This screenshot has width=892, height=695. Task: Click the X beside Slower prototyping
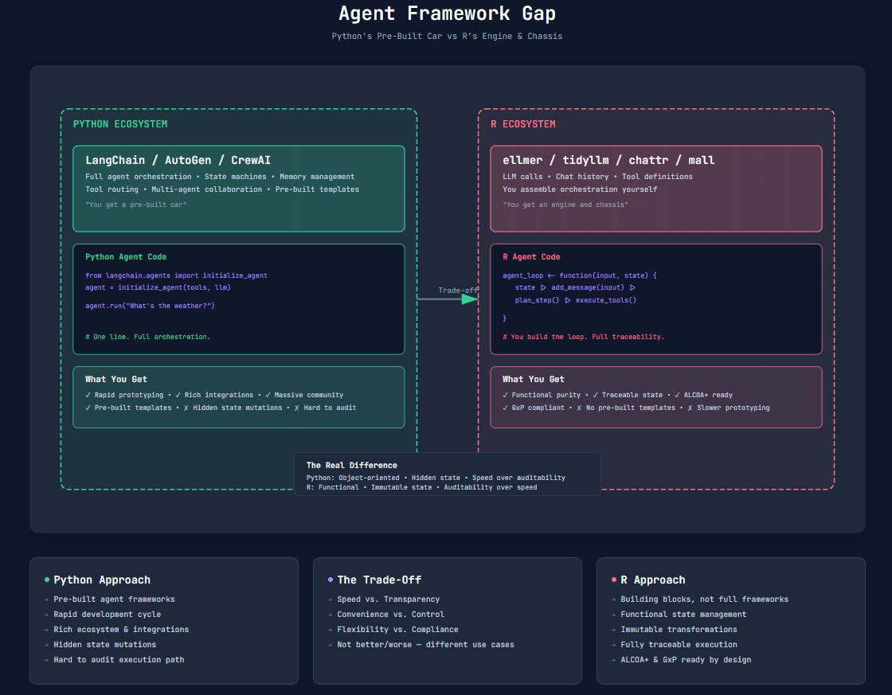(690, 408)
